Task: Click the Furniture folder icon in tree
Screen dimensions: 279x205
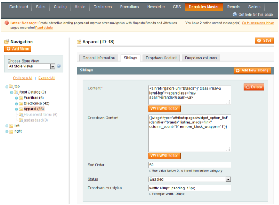Action: (21, 98)
